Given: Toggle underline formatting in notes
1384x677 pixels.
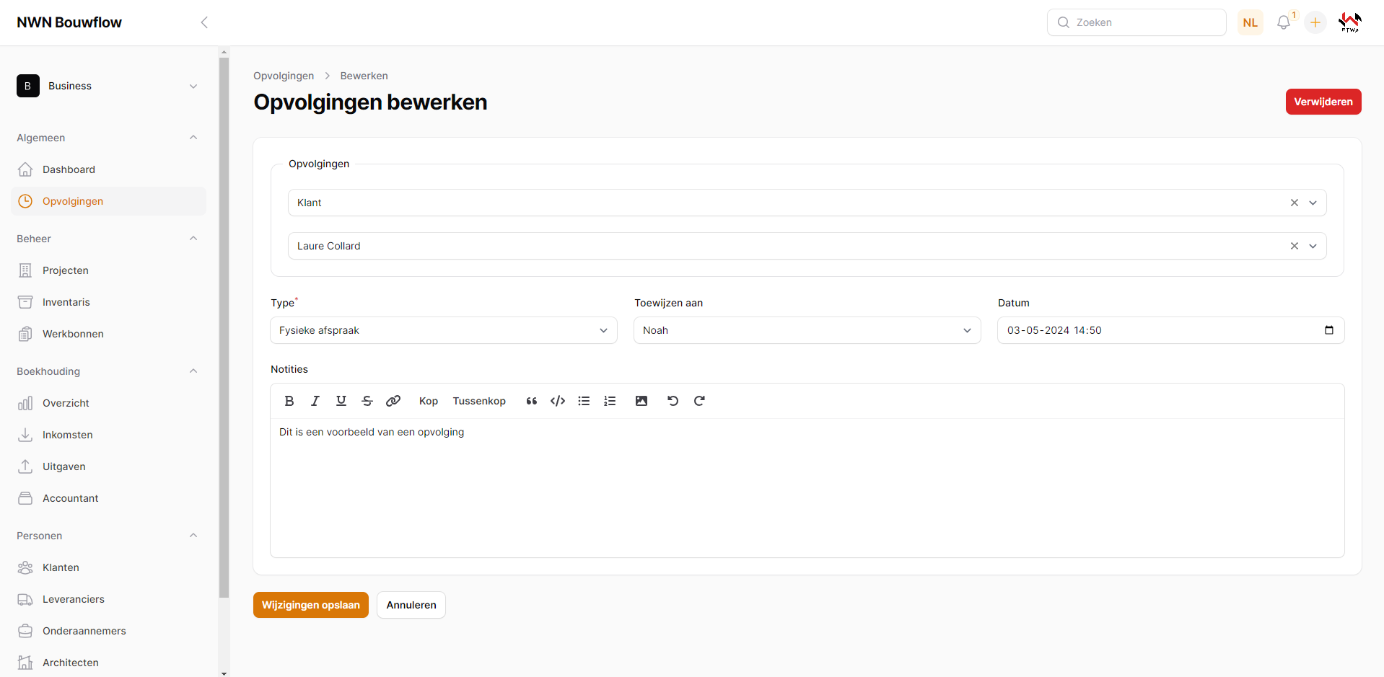Looking at the screenshot, I should pyautogui.click(x=341, y=401).
